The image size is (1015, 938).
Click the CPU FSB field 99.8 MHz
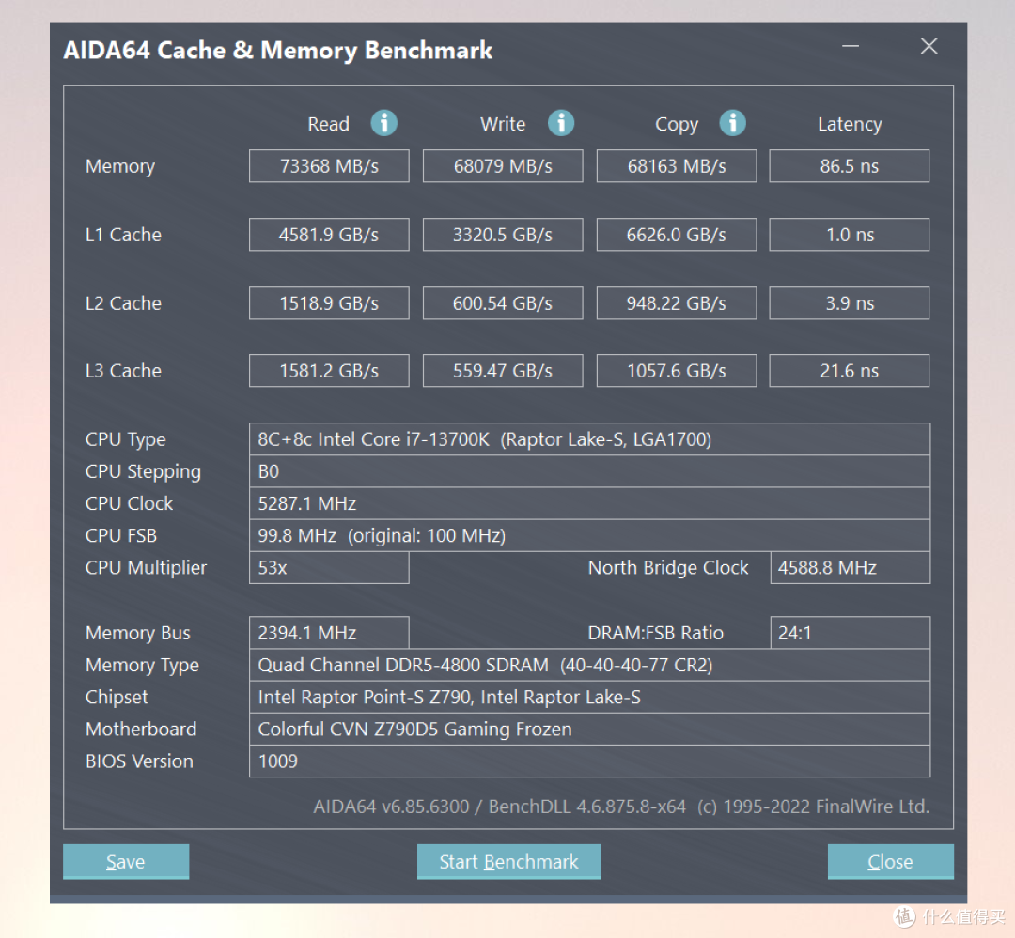tap(589, 535)
